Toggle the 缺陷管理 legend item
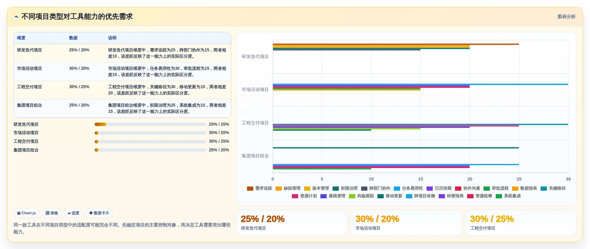The height and width of the screenshot is (249, 590). click(288, 188)
